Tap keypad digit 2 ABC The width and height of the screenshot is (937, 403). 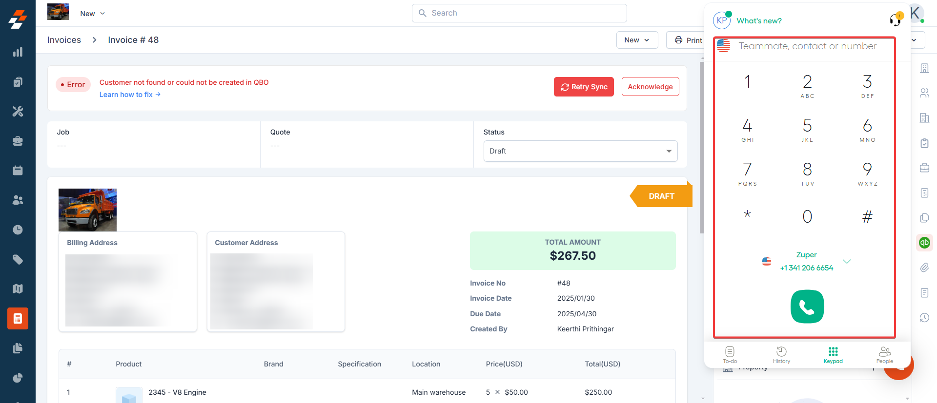click(807, 85)
